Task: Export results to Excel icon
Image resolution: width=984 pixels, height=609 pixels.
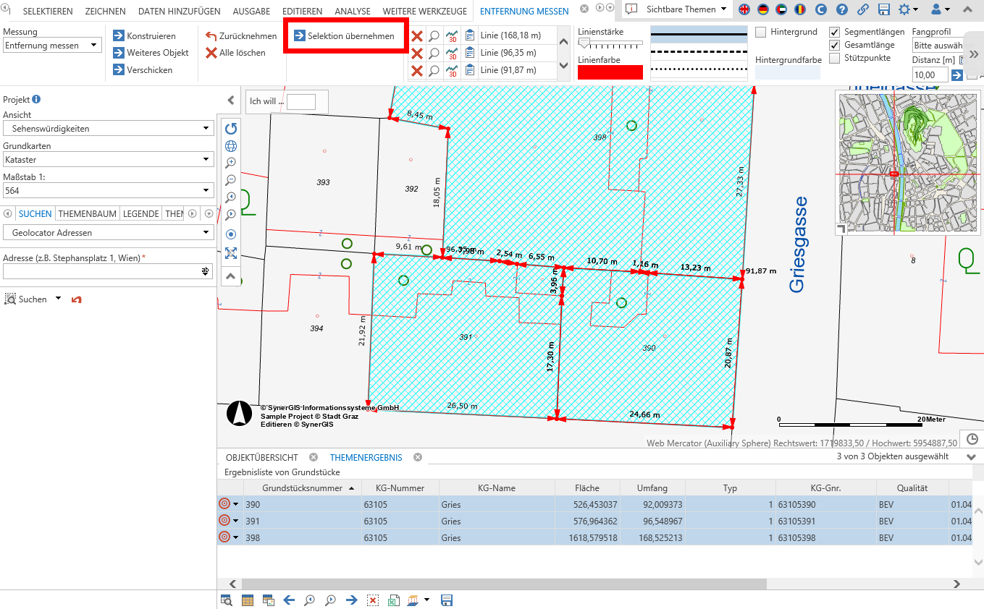Action: [x=393, y=600]
